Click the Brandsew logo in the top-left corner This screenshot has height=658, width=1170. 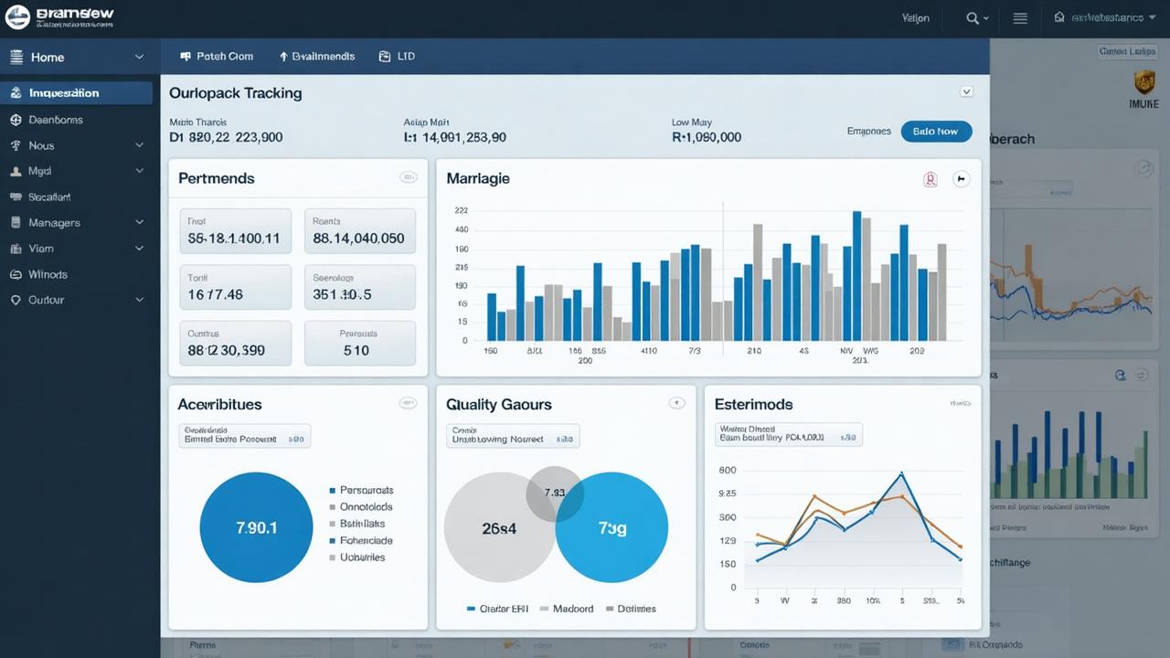(16, 16)
